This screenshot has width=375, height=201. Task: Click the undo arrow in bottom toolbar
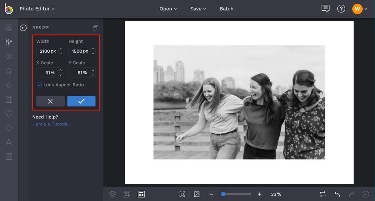point(337,194)
